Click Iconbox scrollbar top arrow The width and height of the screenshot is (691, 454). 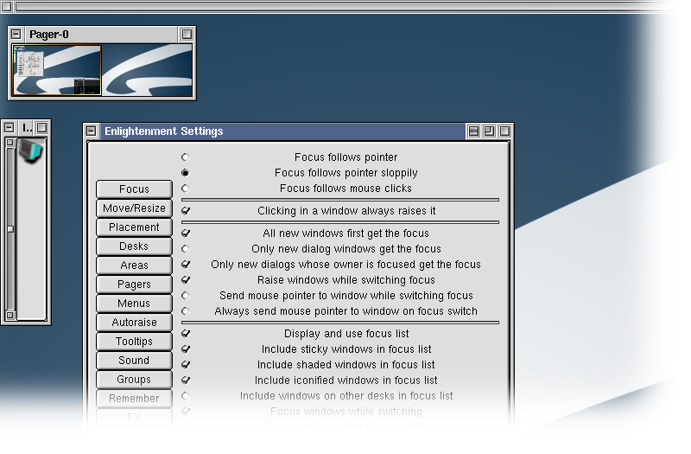point(10,143)
